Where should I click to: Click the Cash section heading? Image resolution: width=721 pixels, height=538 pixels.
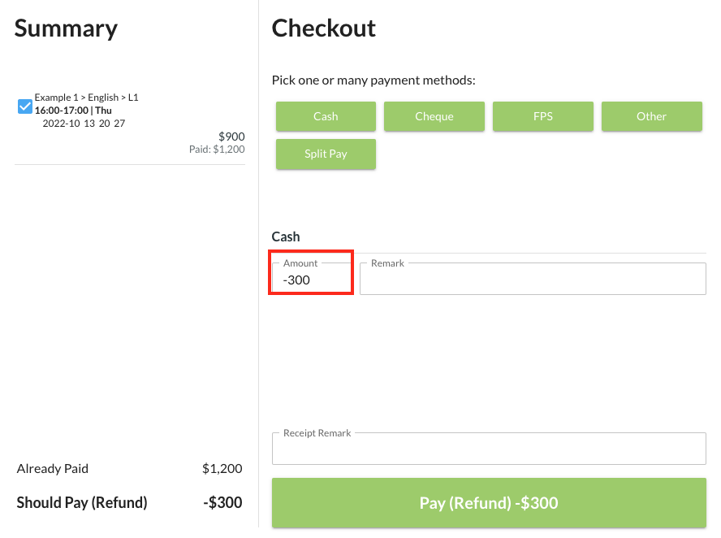[x=286, y=237]
